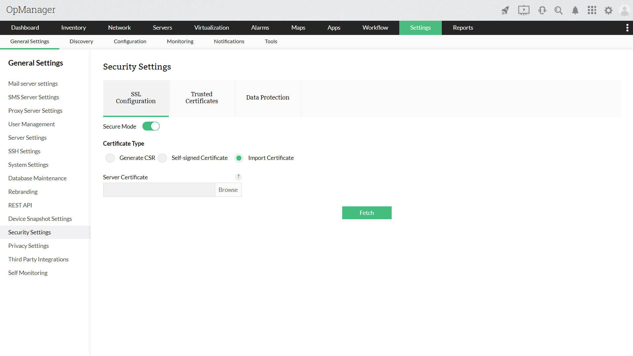Click the search magnifier icon
Screen dimensions: 633x356
(x=558, y=10)
